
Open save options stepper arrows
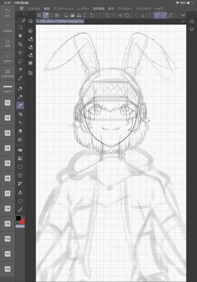click(x=84, y=15)
